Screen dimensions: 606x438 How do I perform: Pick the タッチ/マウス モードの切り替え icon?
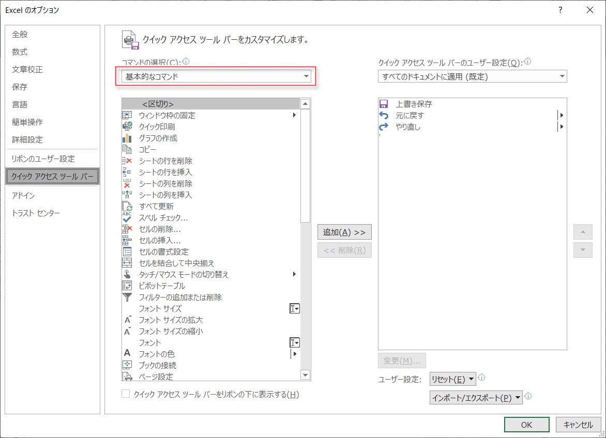tap(127, 274)
